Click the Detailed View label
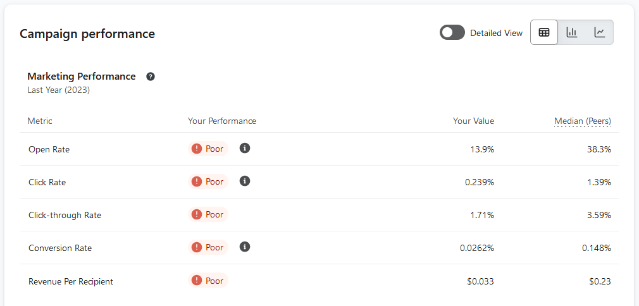Viewport: 639px width, 306px height. (497, 34)
